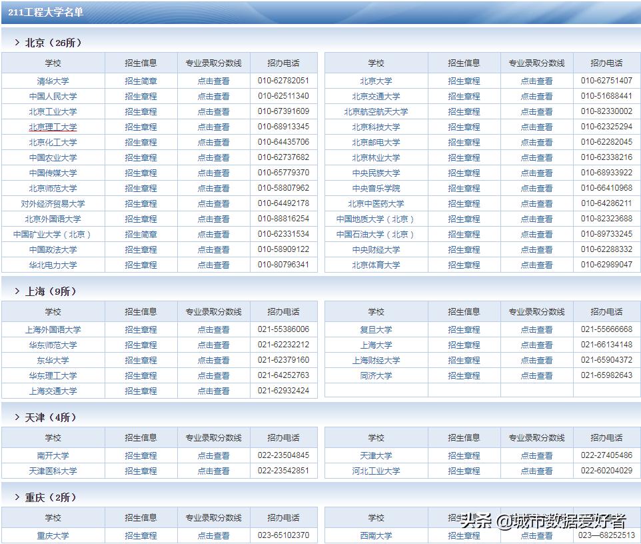Screen dimensions: 641x544
Task: Open the 北京理工大学 underlined link
Action: (53, 127)
